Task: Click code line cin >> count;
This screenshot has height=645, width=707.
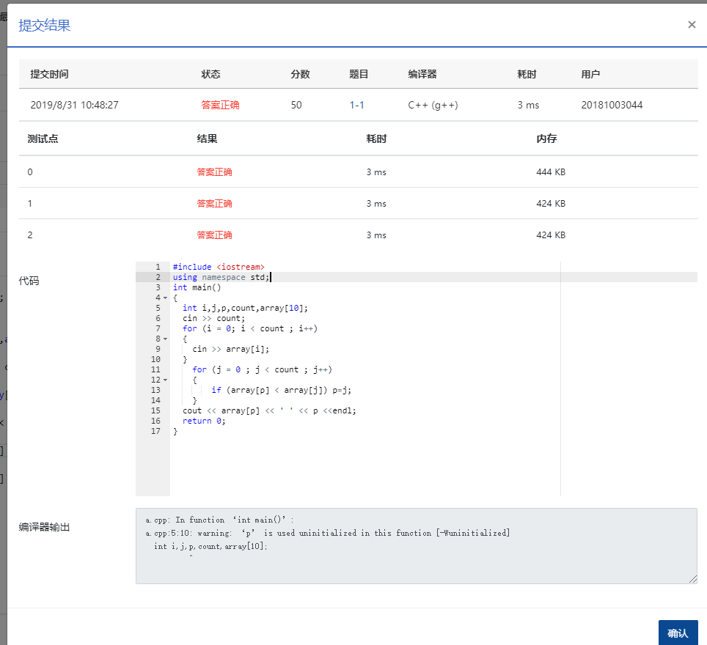Action: pos(213,318)
